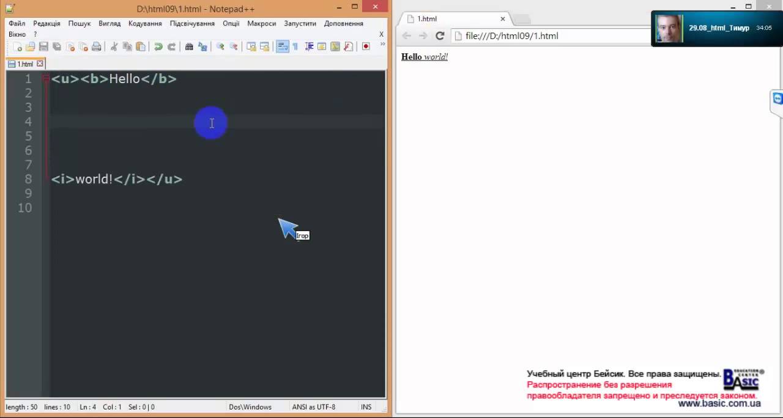This screenshot has height=418, width=783.
Task: Click bold Hello text in page
Action: tap(412, 57)
